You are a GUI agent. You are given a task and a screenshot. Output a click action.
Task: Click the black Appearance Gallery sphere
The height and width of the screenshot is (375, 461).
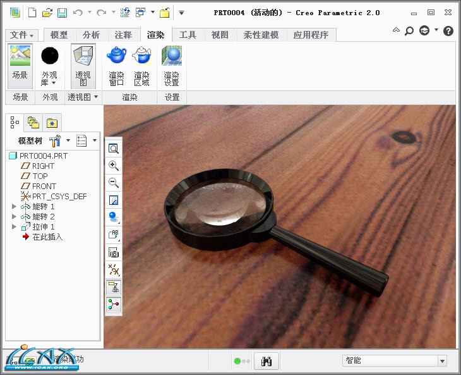50,56
